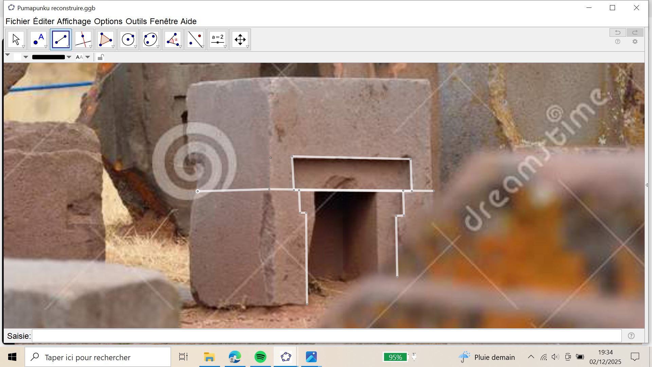Expand the line style dropdown arrow
Screen dimensions: 652x367
tap(69, 57)
